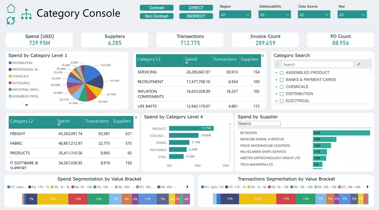Screen dimensions: 379x210
Task: Check the ASSEMBLED PRODUCT checkbox
Action: click(x=282, y=73)
